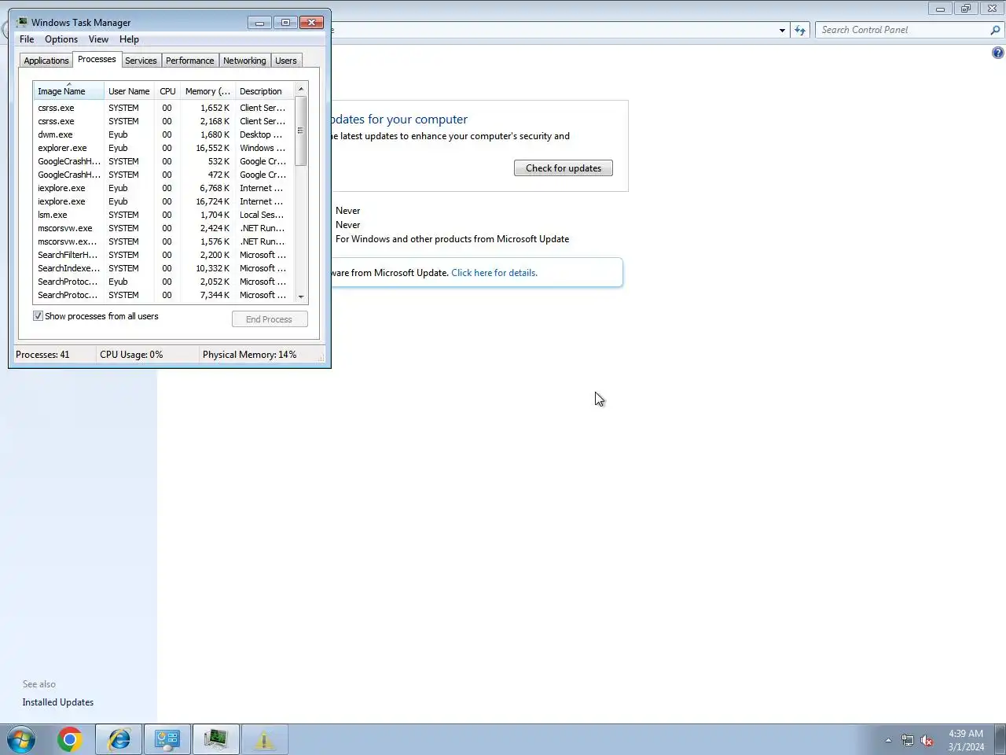Select the GoogleCrashH... row using 532 K
Viewport: 1006px width, 755px height.
tap(163, 161)
